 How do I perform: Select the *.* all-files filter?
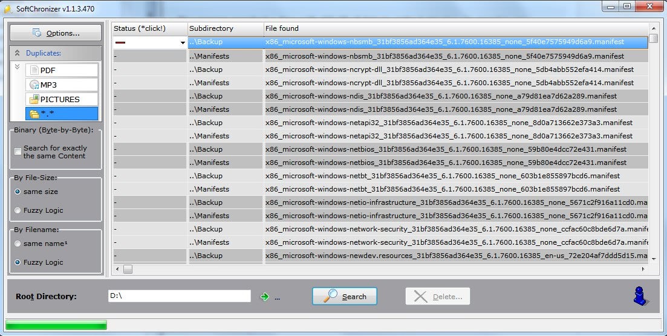click(x=61, y=114)
